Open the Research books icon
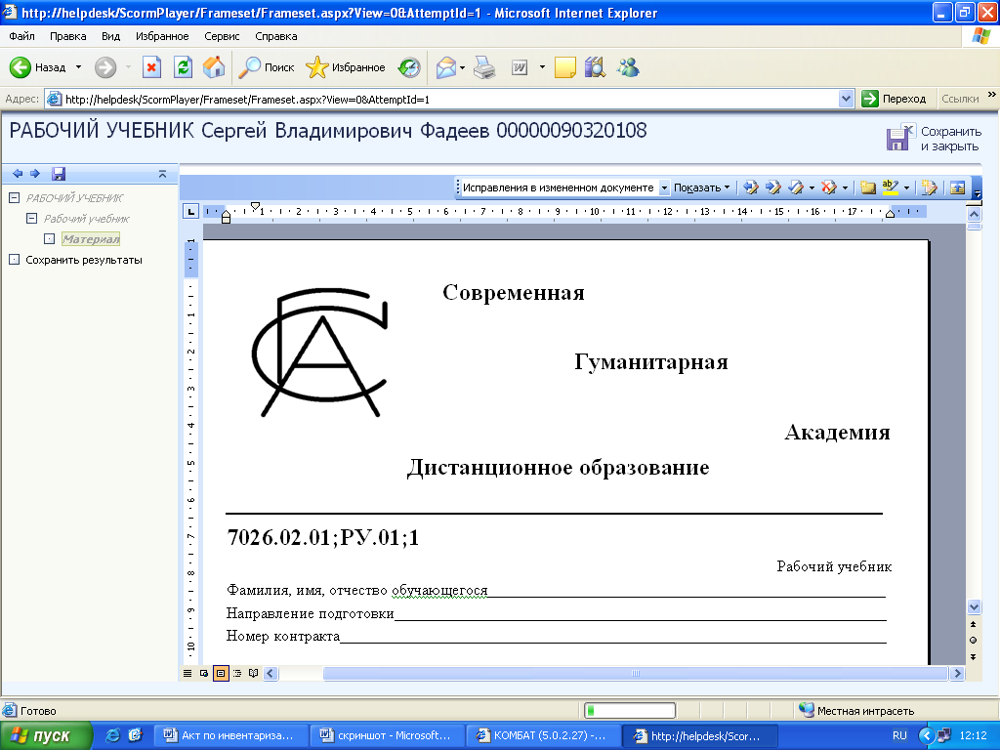The height and width of the screenshot is (750, 1000). click(x=595, y=67)
